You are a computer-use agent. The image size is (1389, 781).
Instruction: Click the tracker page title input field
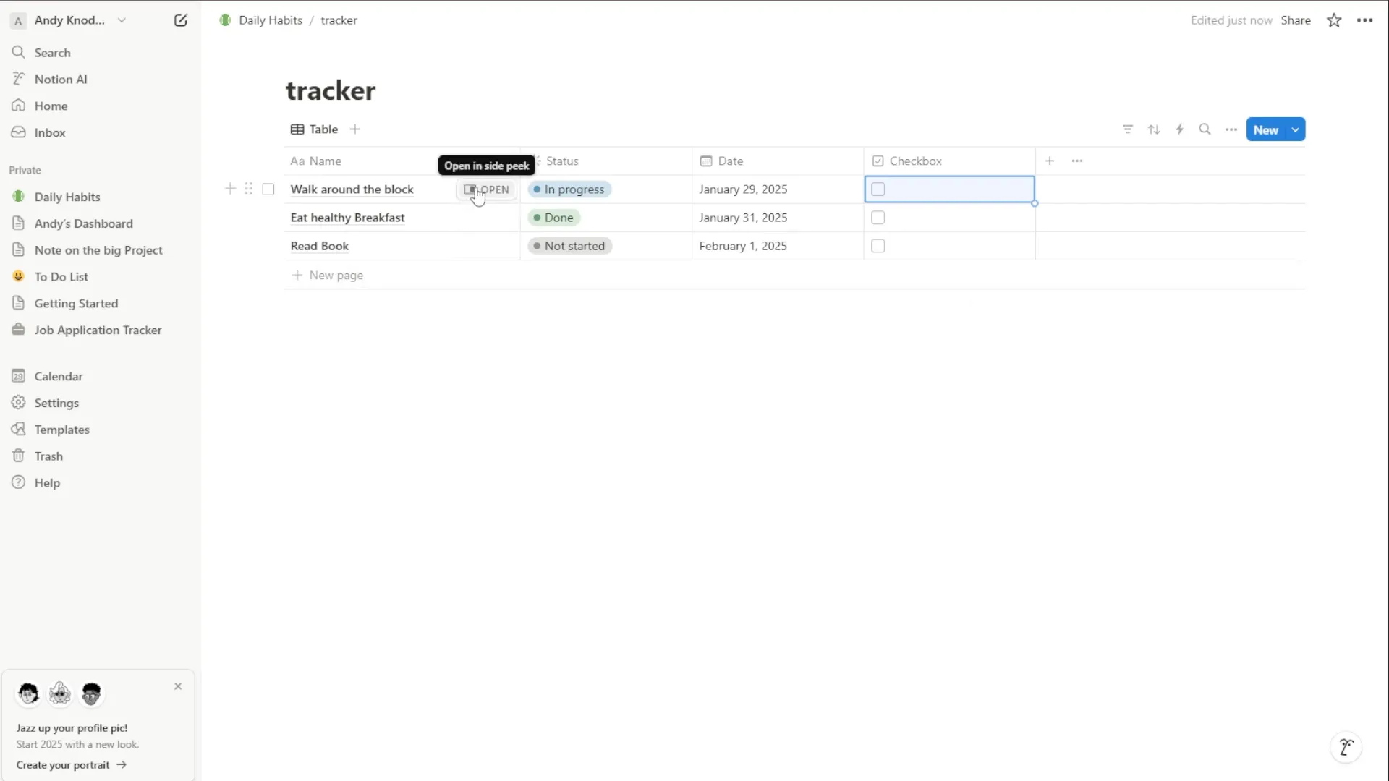pos(331,90)
